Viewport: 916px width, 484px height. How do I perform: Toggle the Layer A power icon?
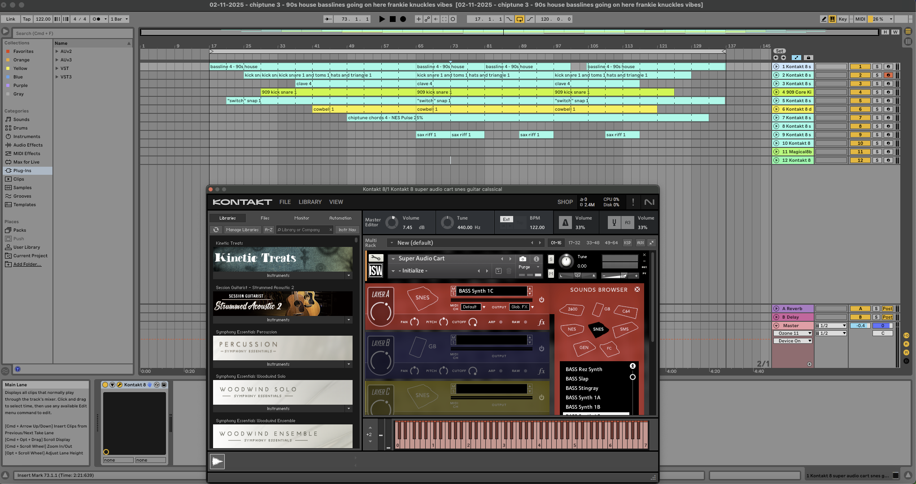click(541, 299)
